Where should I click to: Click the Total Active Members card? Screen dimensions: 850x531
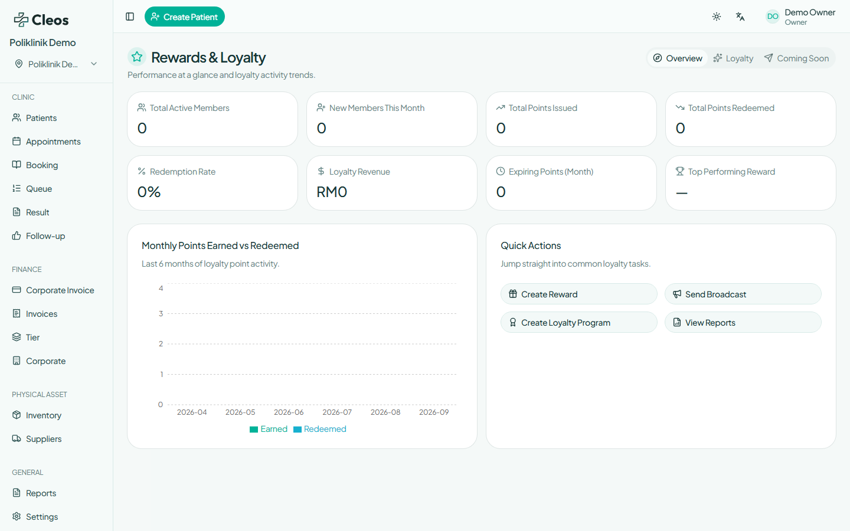(212, 119)
